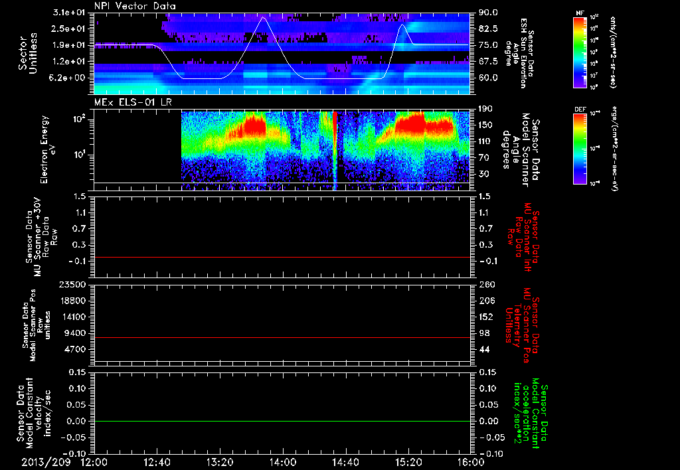Click the 6.2e+00 sector tick value
This screenshot has height=470, width=680.
[67, 78]
